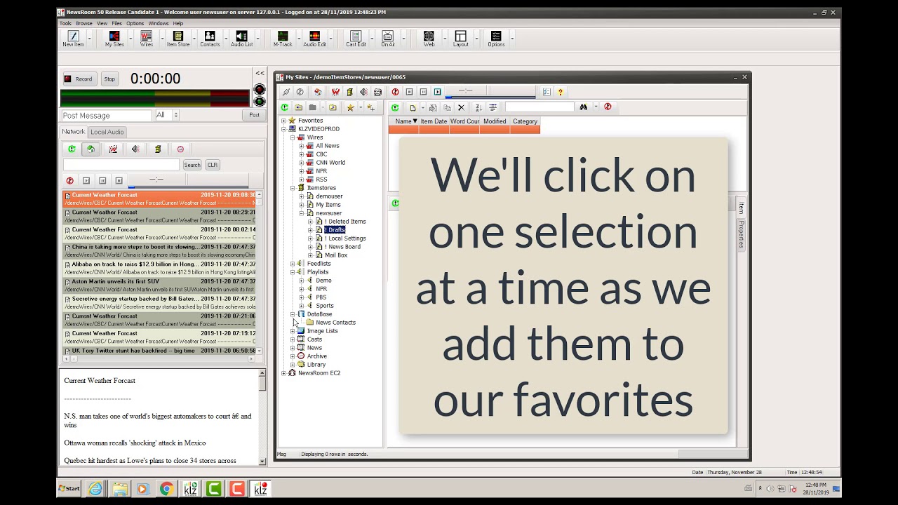Click the Record button
Screen dimensions: 898x505
coord(79,79)
